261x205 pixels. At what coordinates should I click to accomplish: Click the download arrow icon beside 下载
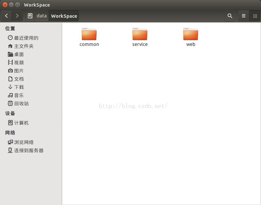click(x=10, y=87)
